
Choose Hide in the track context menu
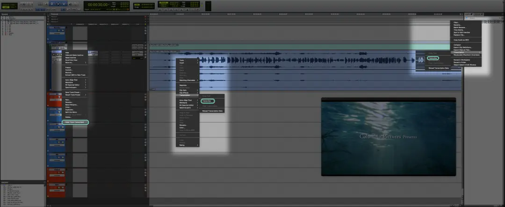pos(74,52)
